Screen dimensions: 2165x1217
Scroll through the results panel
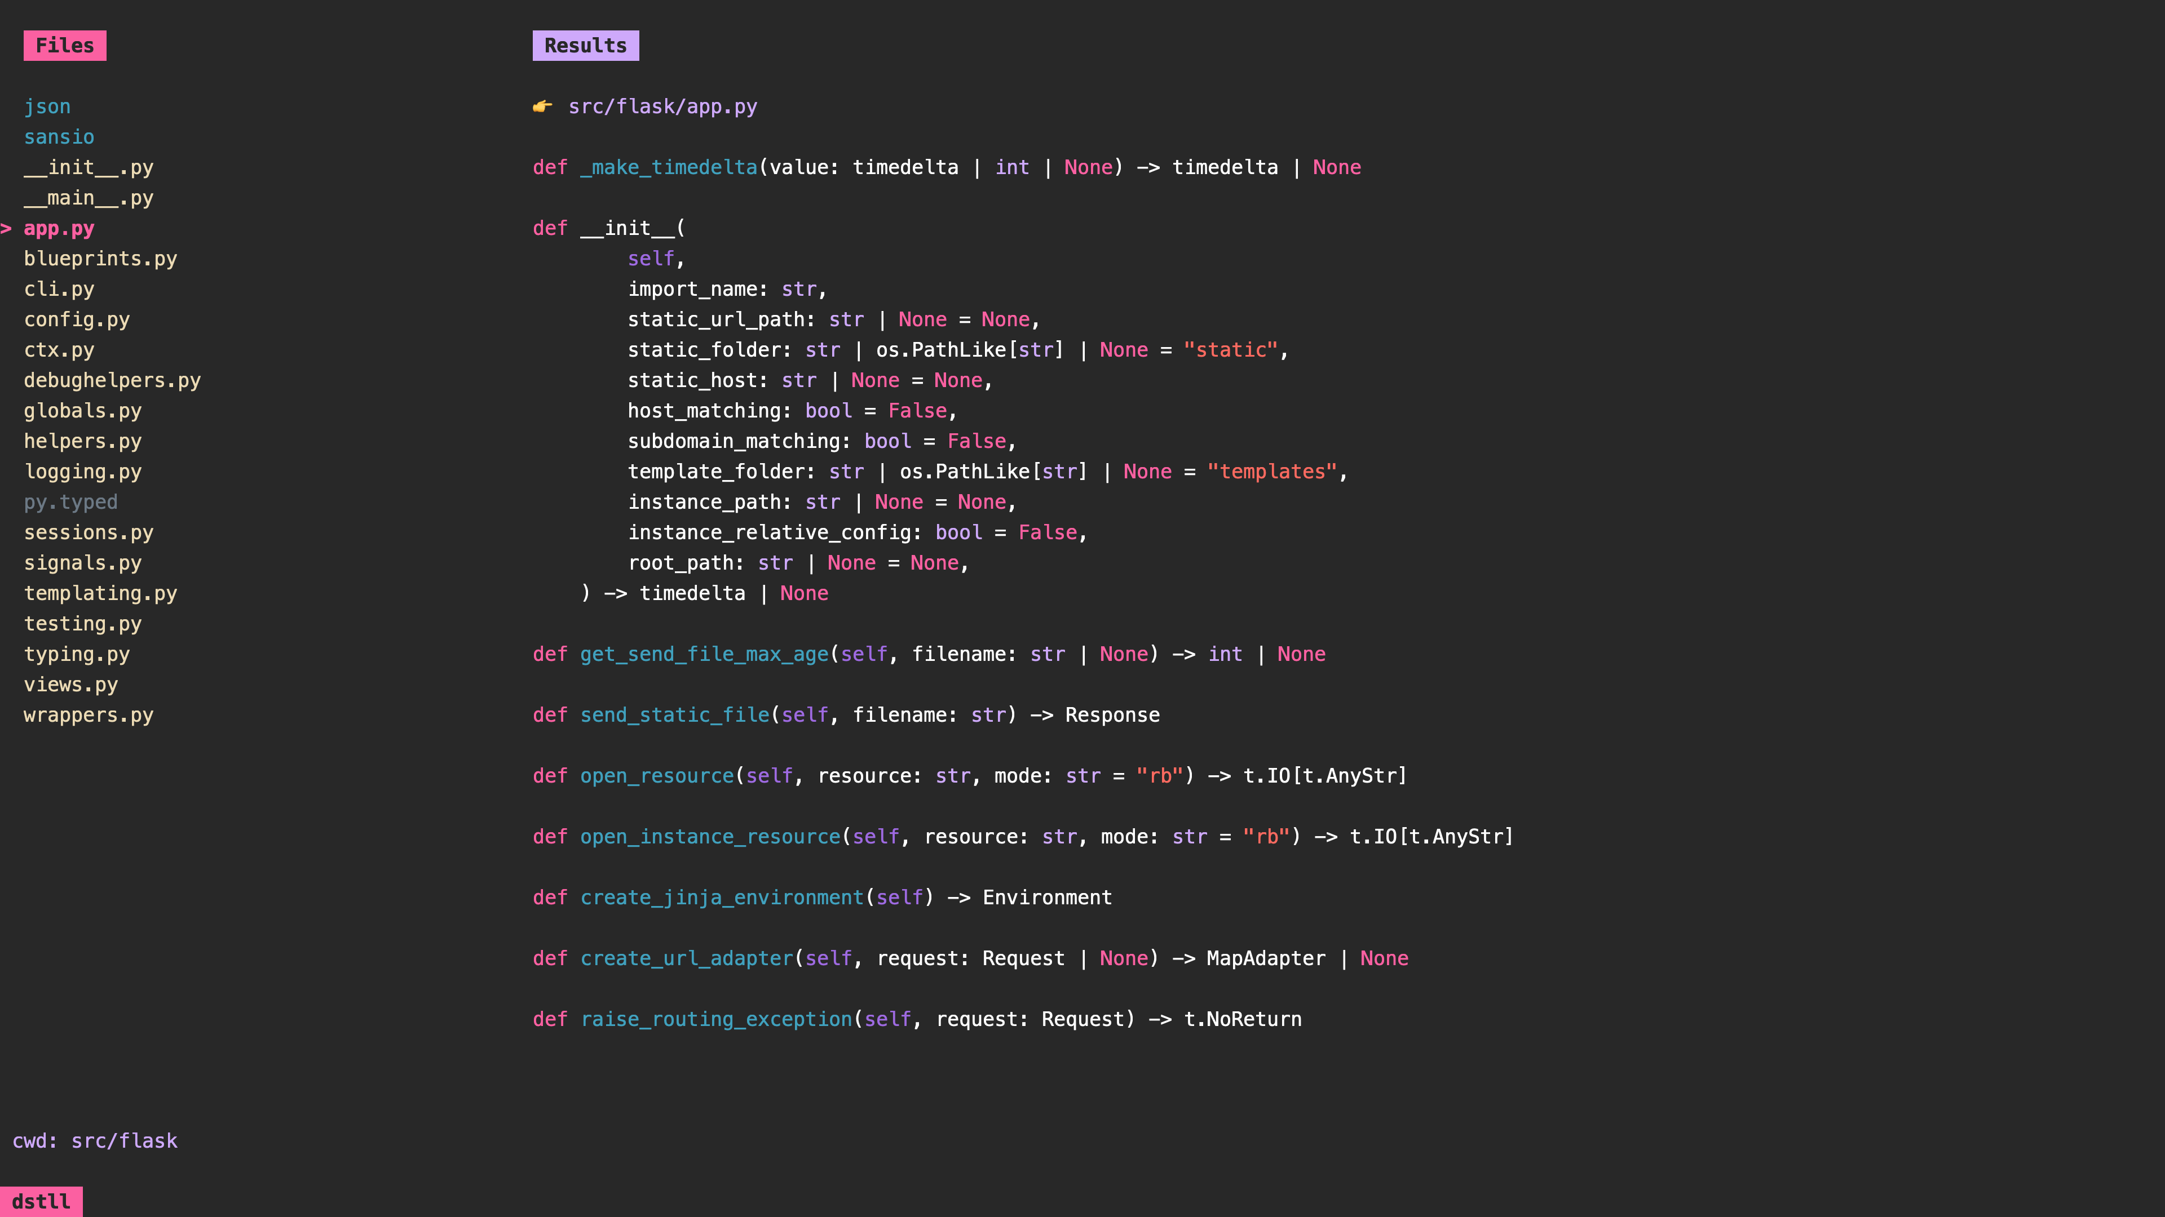[x=1082, y=594]
